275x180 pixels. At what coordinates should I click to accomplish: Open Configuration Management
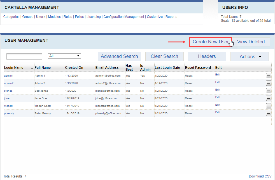[x=124, y=17]
